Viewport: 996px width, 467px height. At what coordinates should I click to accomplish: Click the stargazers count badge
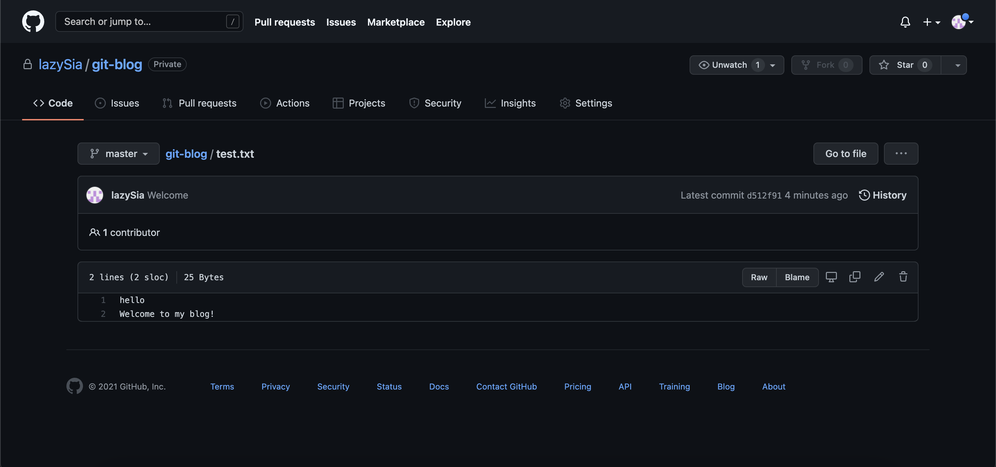click(924, 65)
